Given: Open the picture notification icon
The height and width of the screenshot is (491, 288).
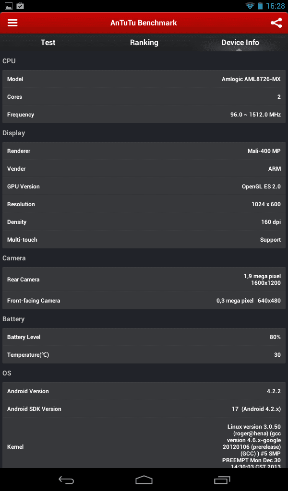Looking at the screenshot, I should click(x=9, y=6).
